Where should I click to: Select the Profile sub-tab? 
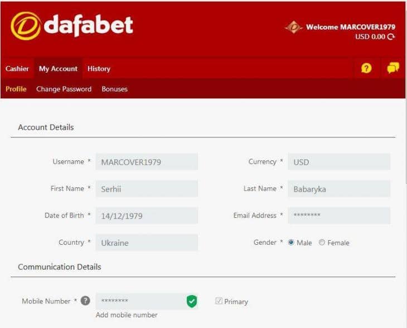[x=16, y=89]
